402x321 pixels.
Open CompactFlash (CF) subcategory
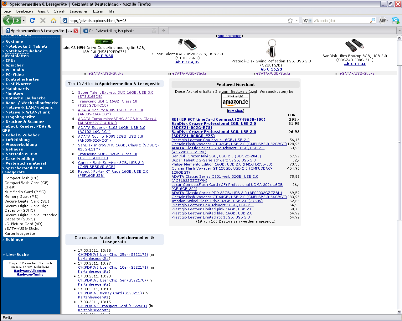tap(21, 178)
